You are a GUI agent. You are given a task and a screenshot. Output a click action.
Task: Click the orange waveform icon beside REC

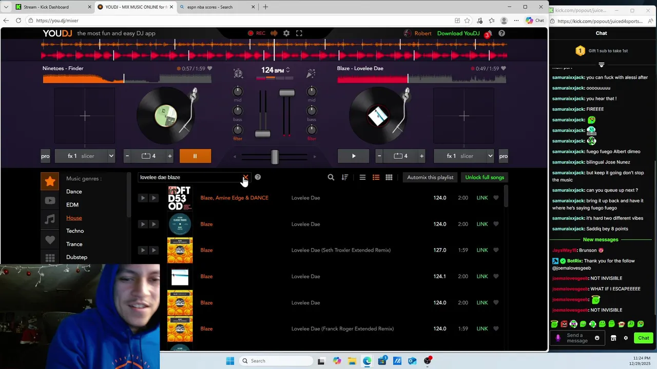point(274,33)
